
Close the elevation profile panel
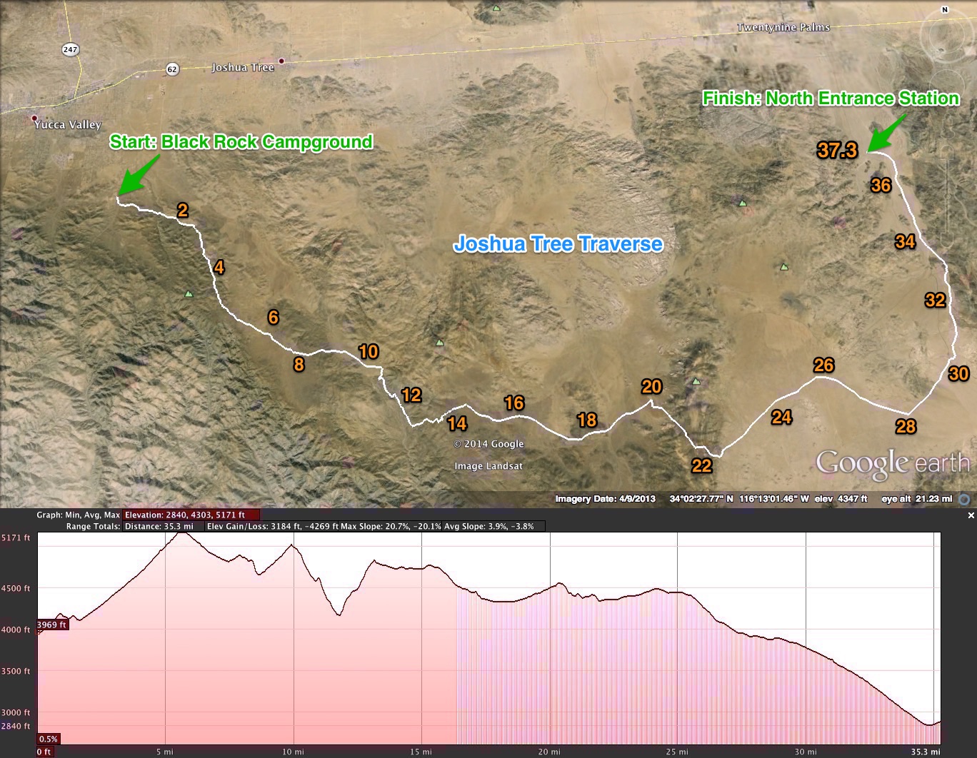[971, 515]
